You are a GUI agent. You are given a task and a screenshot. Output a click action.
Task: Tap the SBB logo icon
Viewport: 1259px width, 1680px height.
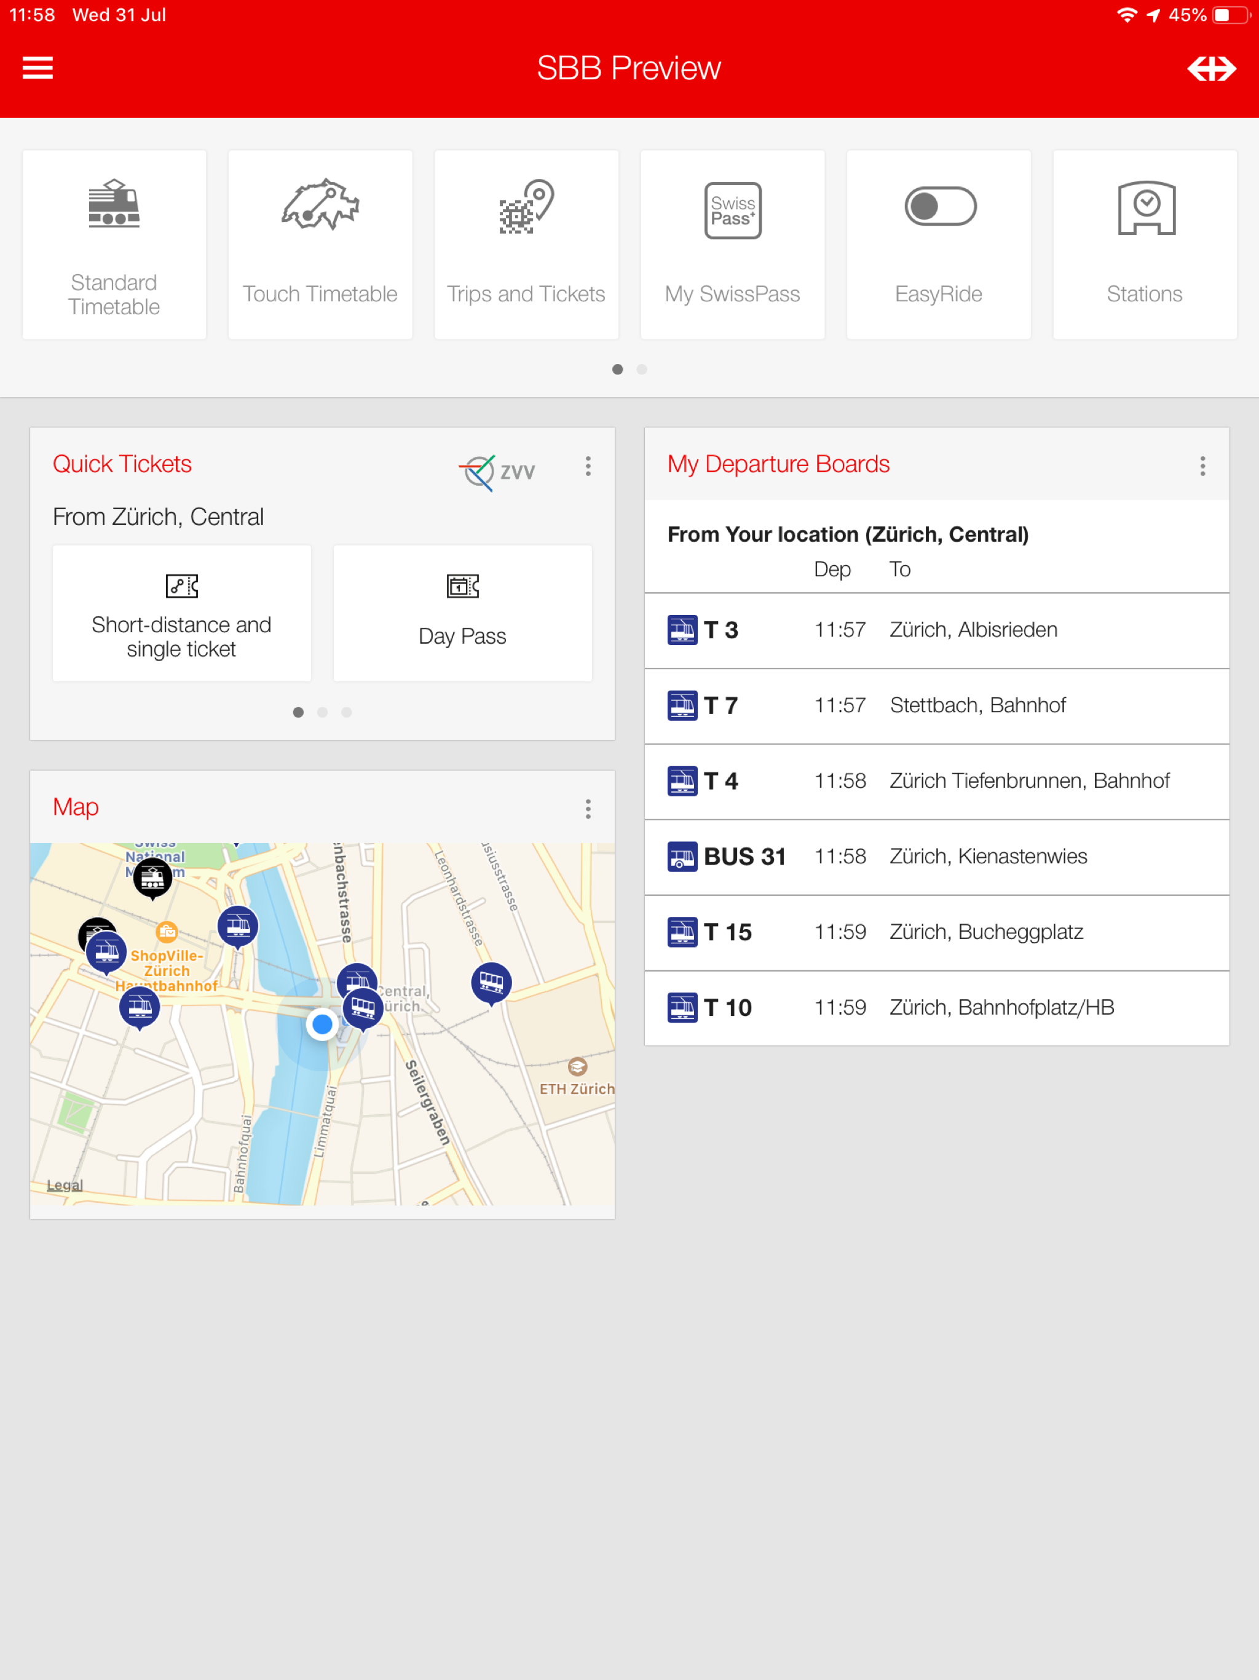1211,68
